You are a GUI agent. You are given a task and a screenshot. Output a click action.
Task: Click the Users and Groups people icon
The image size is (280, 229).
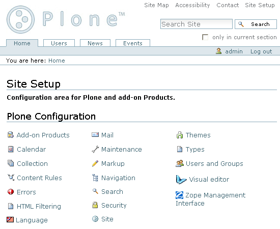[x=180, y=163]
